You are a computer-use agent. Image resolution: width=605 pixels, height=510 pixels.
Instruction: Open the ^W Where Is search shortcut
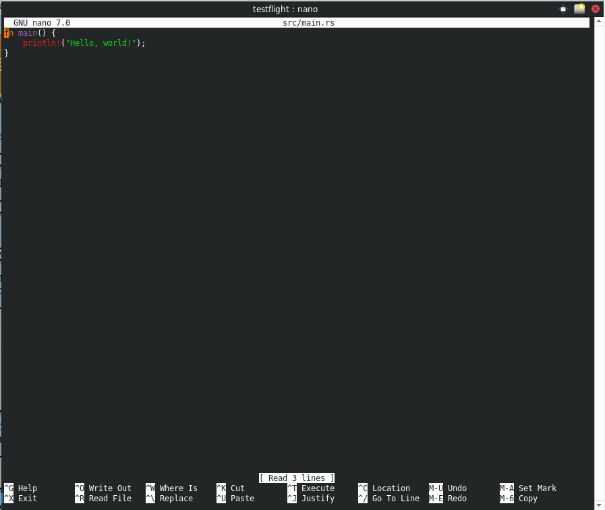click(x=171, y=488)
